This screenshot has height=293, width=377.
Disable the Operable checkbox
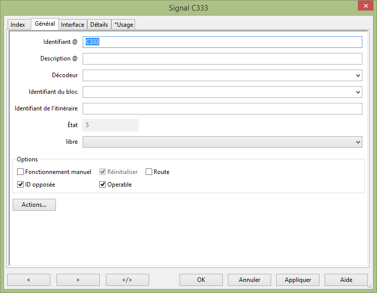click(103, 185)
